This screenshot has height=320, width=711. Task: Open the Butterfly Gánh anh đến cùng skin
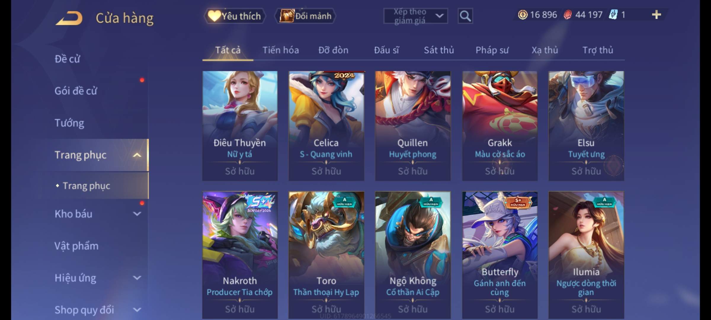500,255
